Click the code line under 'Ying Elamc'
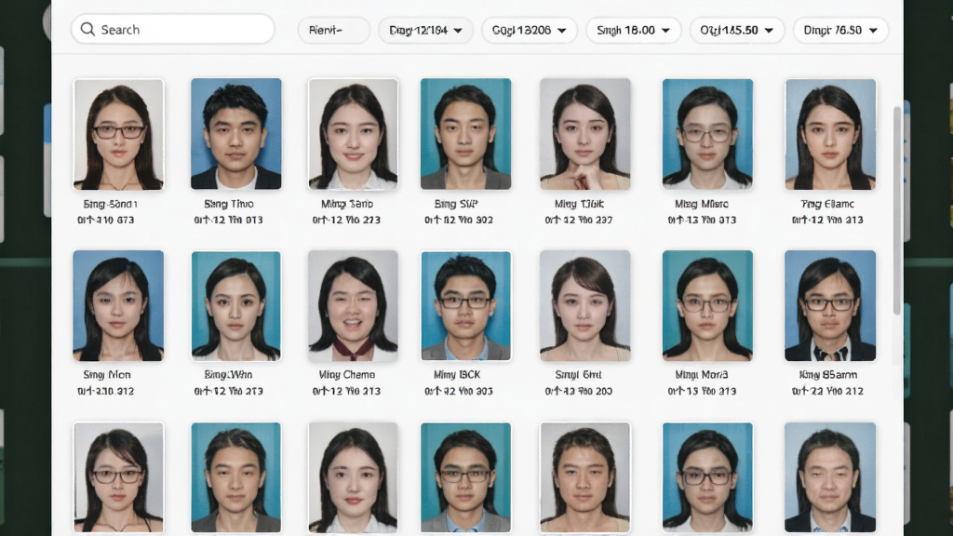Image resolution: width=953 pixels, height=536 pixels. tap(827, 220)
